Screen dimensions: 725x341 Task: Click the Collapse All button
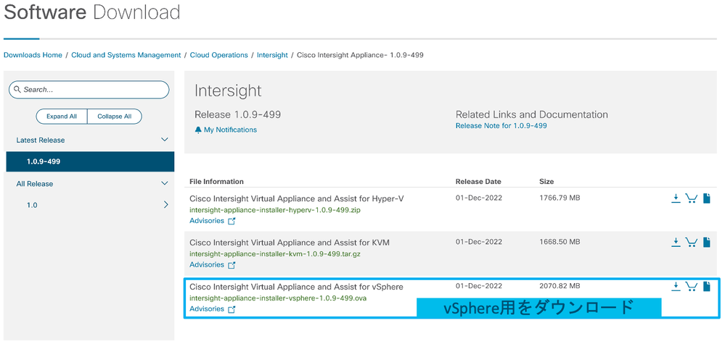[114, 117]
